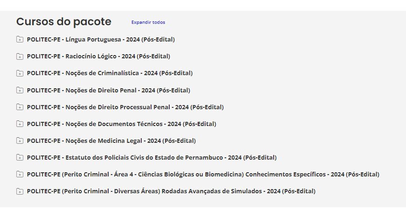Click plus icon next to Direito Penal
Viewport: 406px width, 218px height.
coord(20,90)
